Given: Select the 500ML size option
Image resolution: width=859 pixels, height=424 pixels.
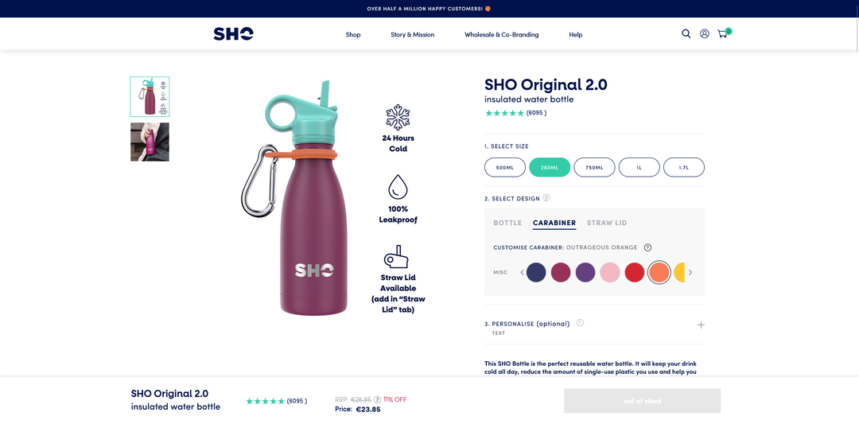Looking at the screenshot, I should 504,168.
